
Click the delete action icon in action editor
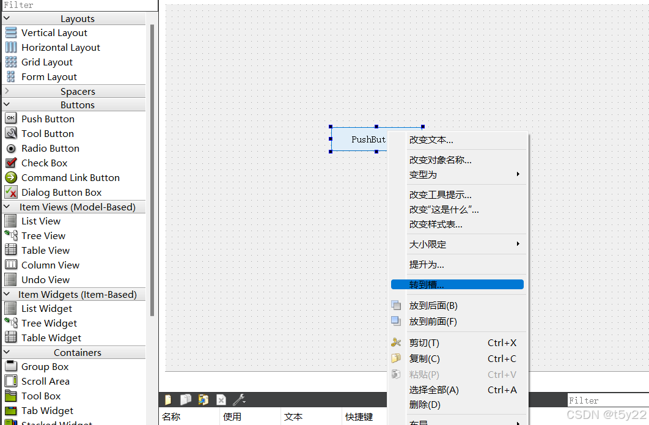221,400
